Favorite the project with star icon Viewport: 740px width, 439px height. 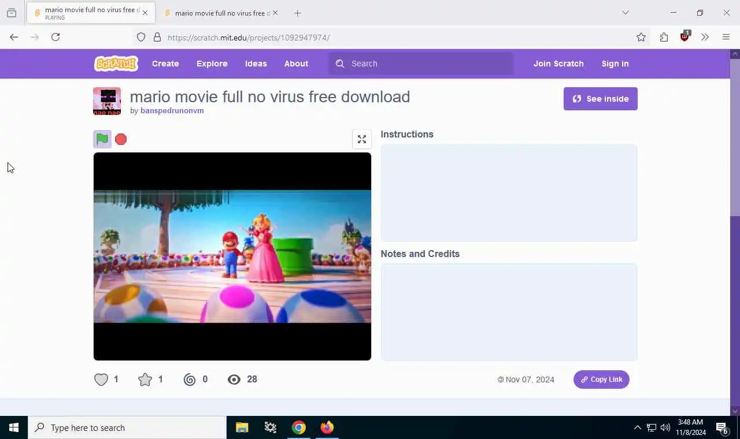(145, 380)
